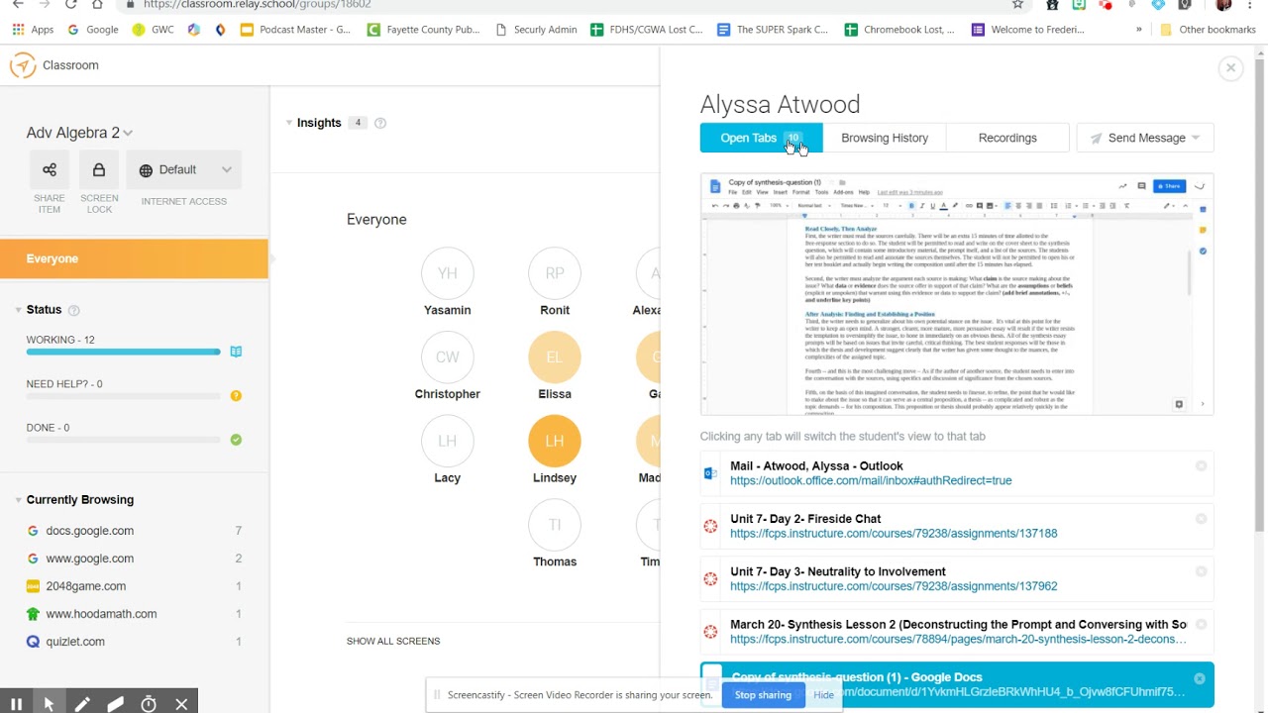Select student Thomas avatar

pyautogui.click(x=555, y=525)
